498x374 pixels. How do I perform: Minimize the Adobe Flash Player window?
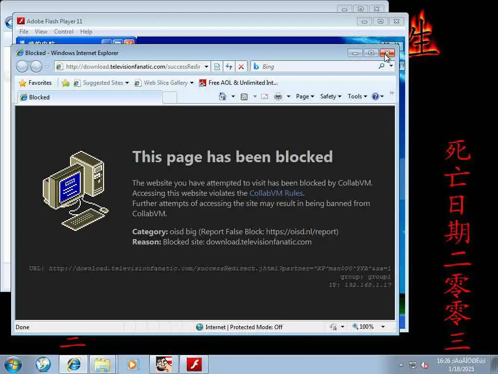tap(364, 21)
